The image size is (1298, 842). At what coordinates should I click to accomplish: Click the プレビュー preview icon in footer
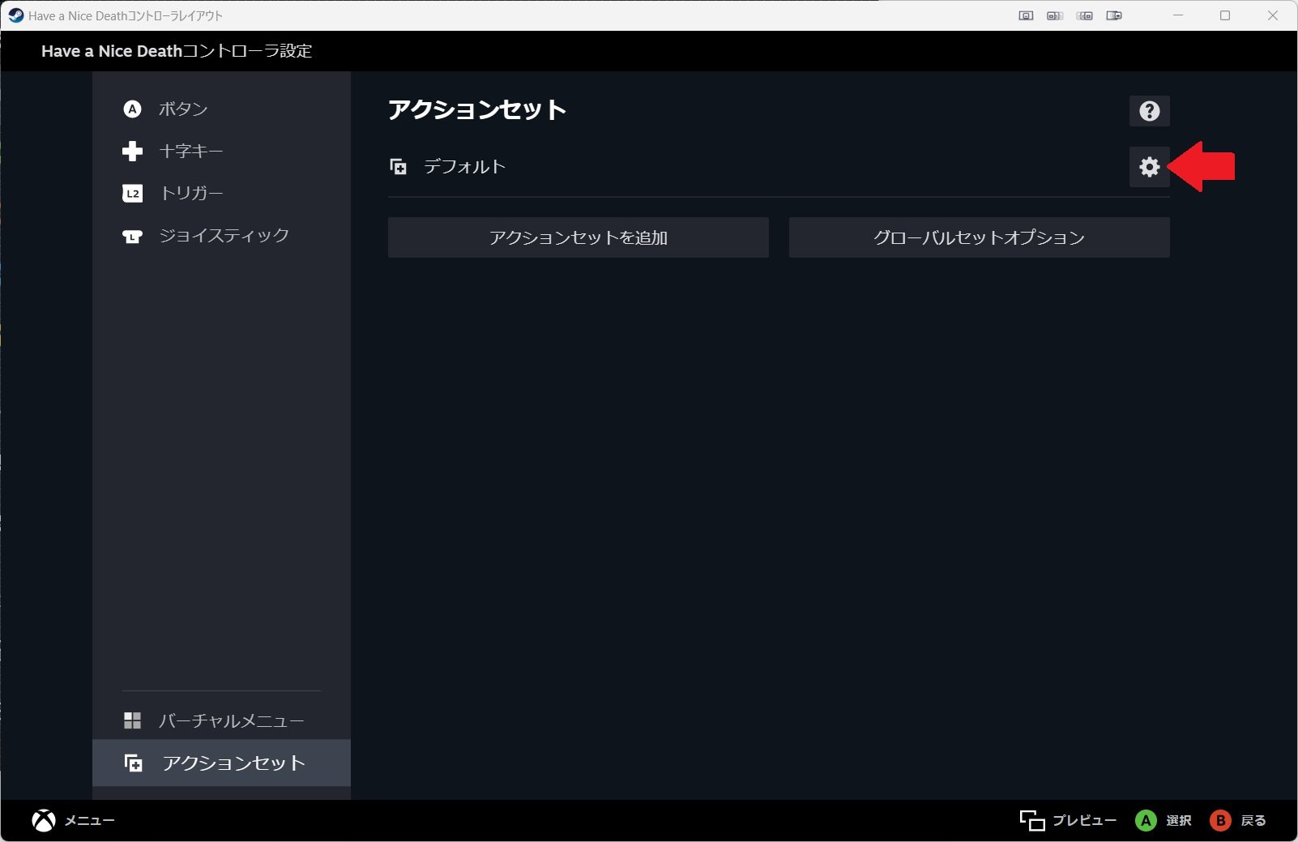pyautogui.click(x=1032, y=820)
